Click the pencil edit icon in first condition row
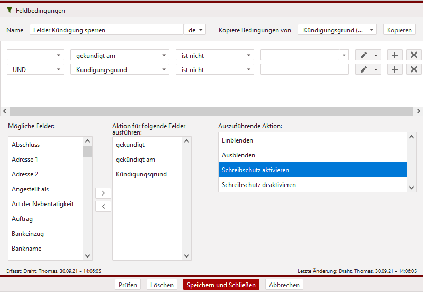Image resolution: width=423 pixels, height=292 pixels. 364,55
